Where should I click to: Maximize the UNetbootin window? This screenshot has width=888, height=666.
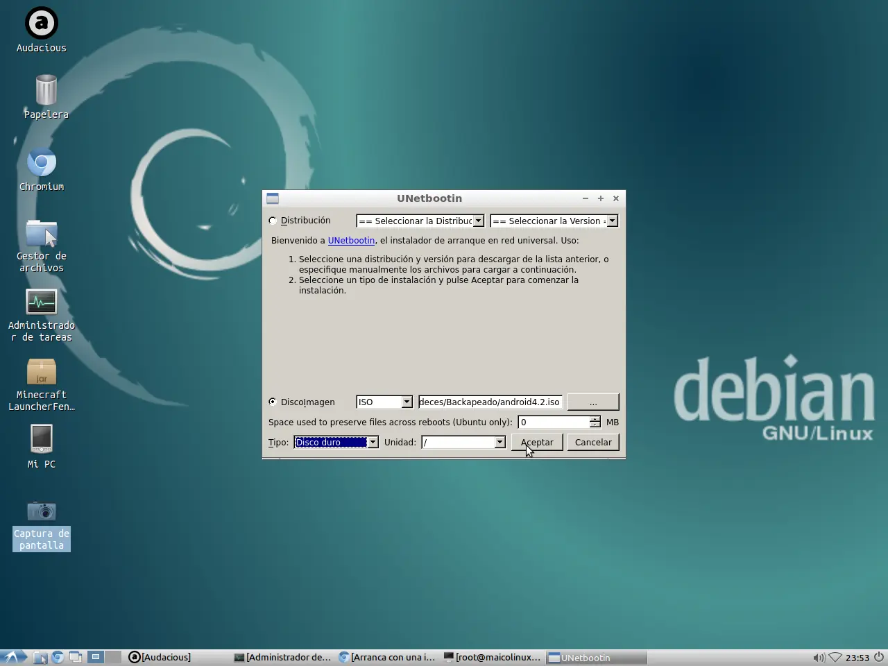601,198
